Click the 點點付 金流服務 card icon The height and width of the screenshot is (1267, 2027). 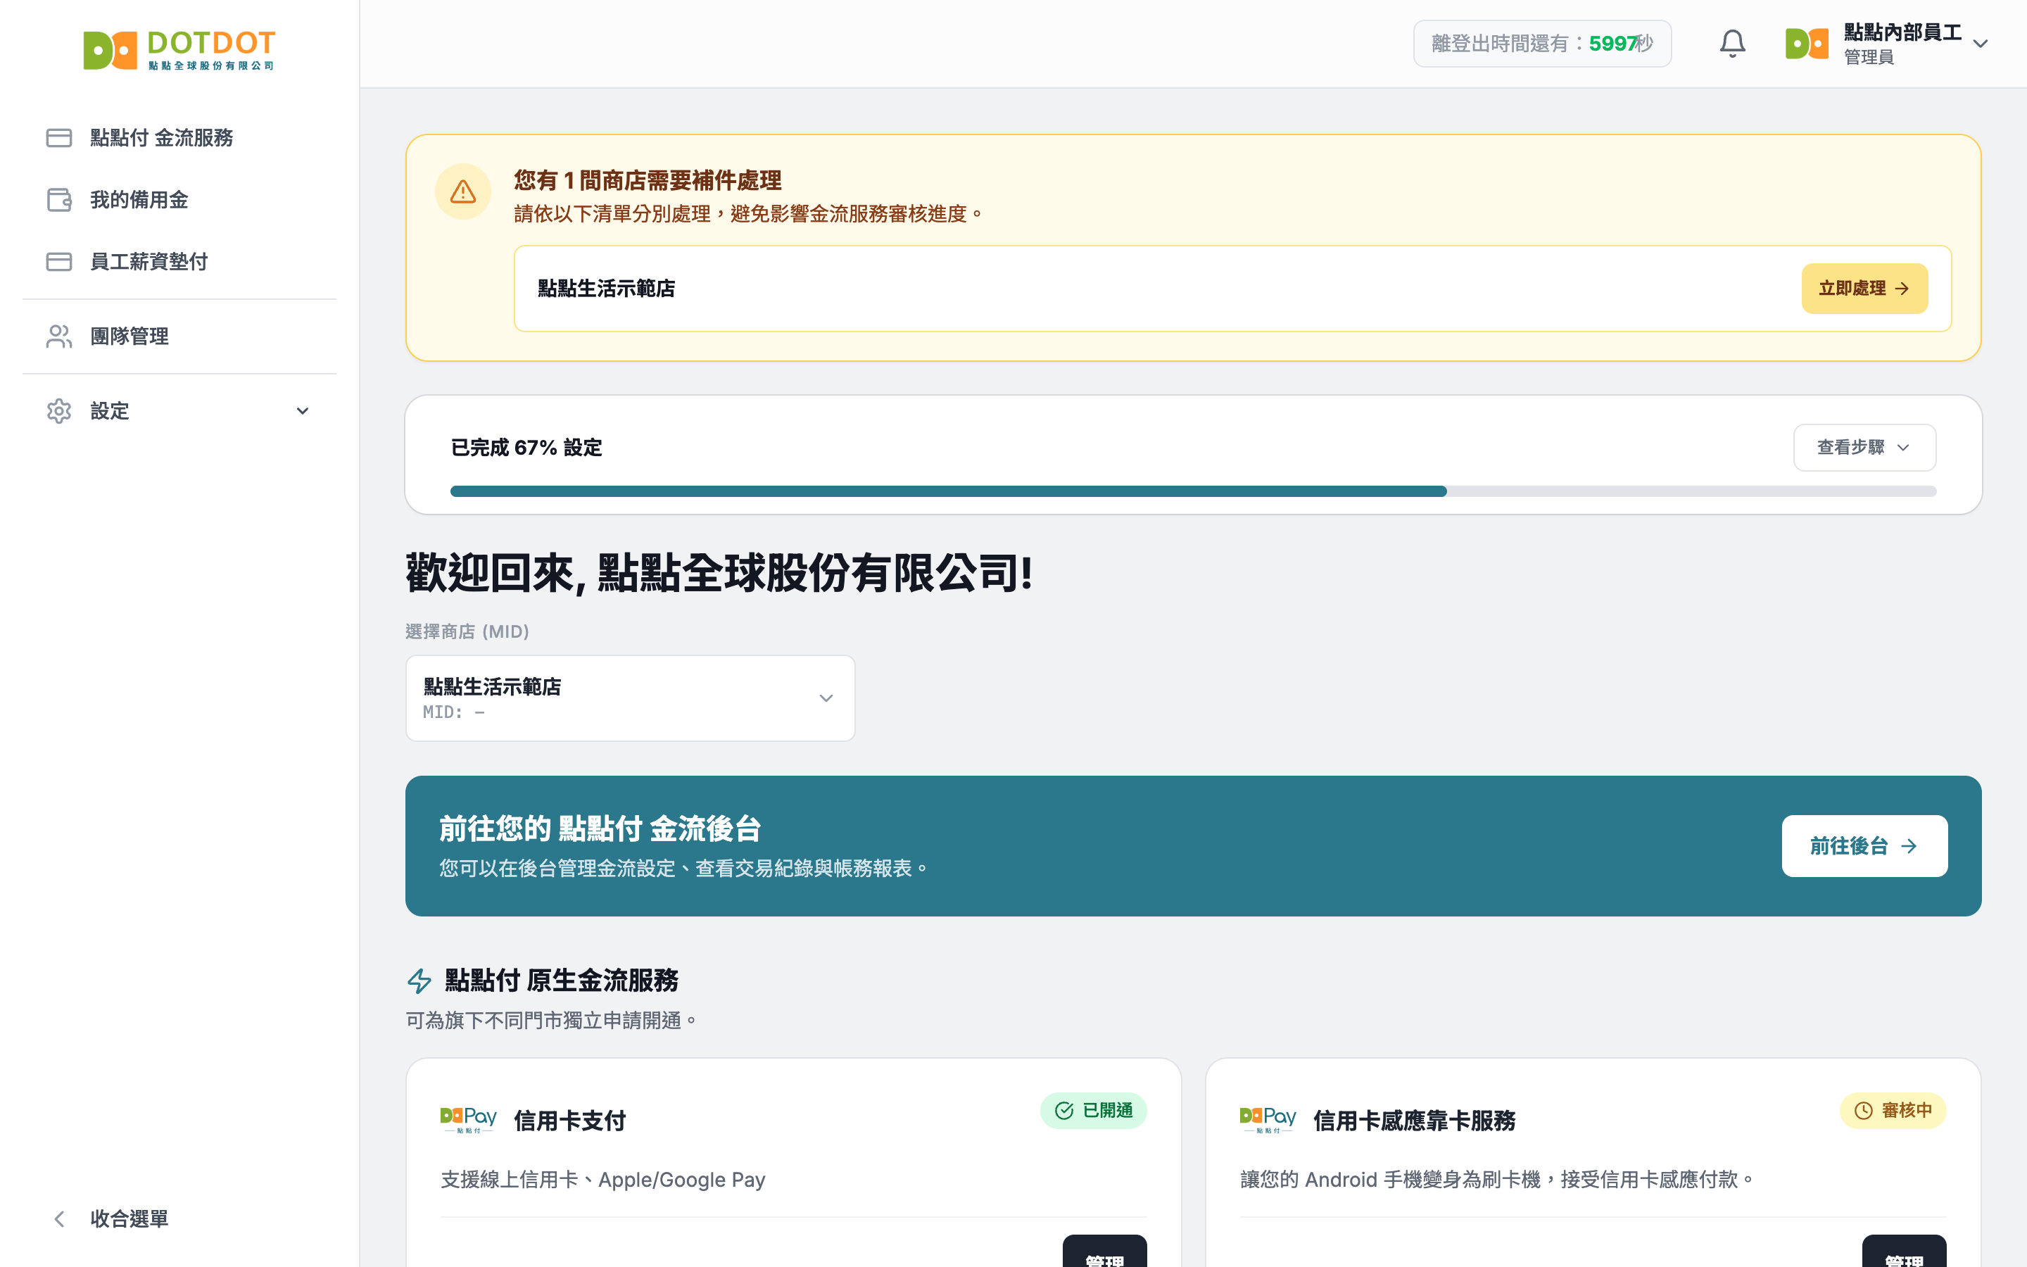click(x=58, y=137)
